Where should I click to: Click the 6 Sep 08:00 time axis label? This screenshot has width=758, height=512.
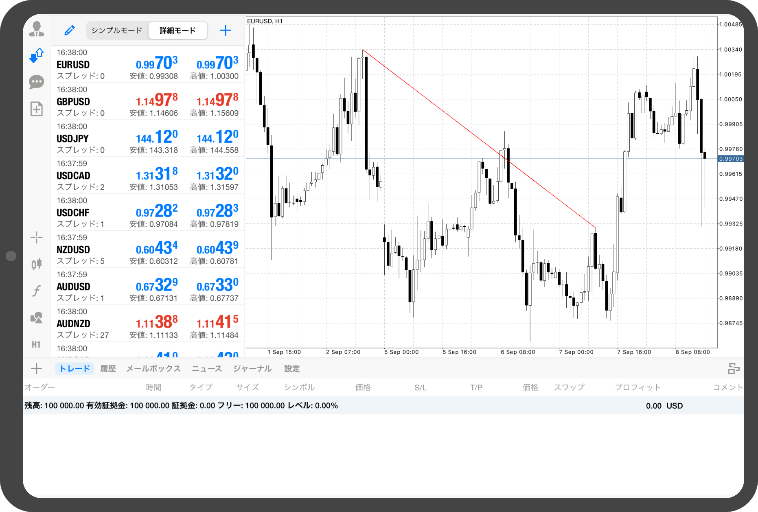click(x=518, y=352)
